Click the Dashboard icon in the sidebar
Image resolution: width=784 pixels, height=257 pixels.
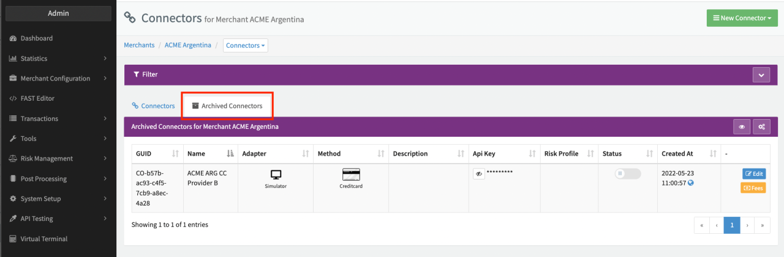click(13, 38)
